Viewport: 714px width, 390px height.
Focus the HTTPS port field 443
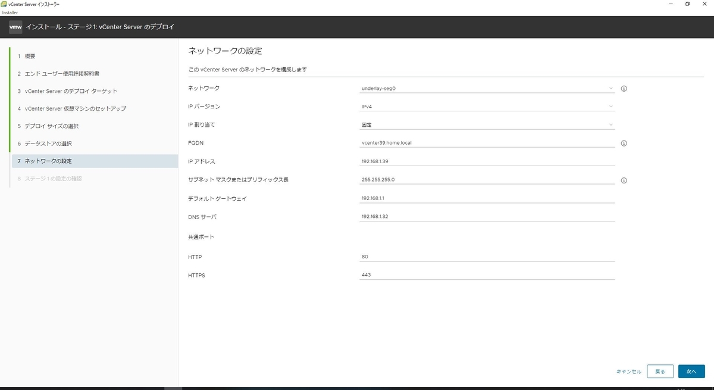pyautogui.click(x=487, y=276)
